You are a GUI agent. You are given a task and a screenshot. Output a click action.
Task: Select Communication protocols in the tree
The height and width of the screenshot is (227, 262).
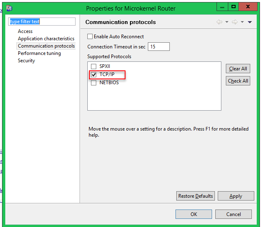tap(46, 46)
